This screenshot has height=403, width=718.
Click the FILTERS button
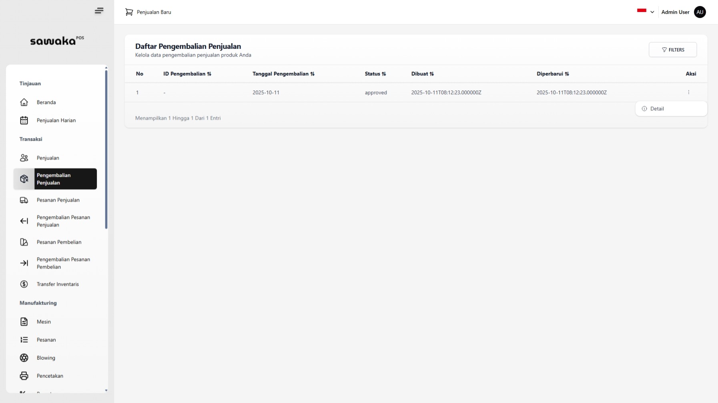(672, 50)
